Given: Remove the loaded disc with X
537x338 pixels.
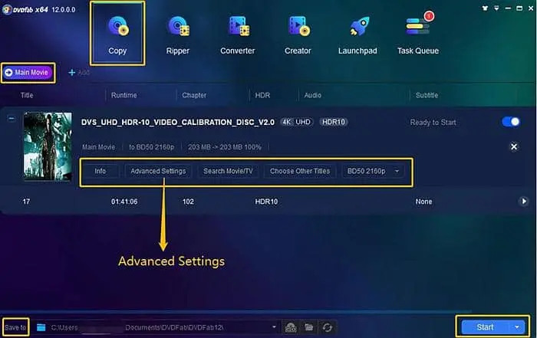Looking at the screenshot, I should pyautogui.click(x=514, y=146).
